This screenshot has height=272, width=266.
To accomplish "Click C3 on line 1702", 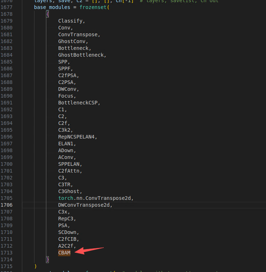I will (x=61, y=178).
